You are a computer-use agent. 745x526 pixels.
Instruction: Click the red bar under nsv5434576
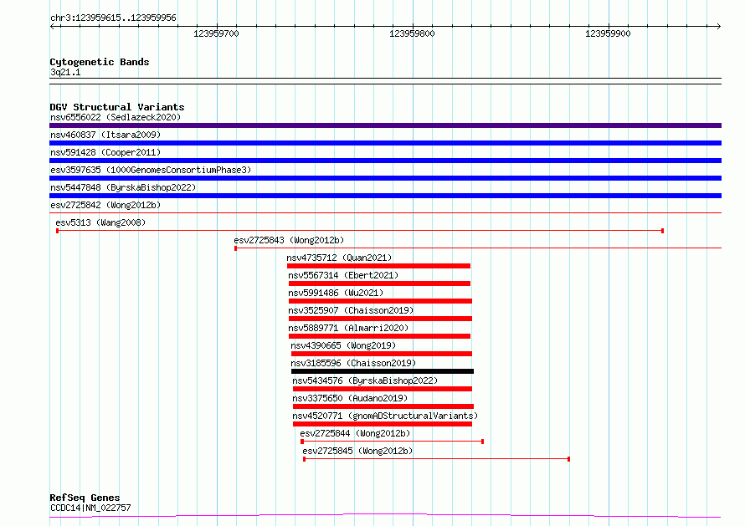point(383,389)
